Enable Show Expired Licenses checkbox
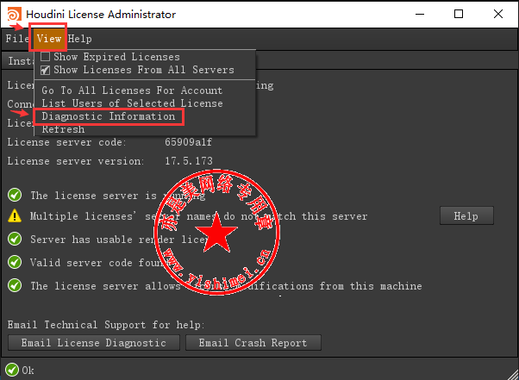 coord(45,57)
